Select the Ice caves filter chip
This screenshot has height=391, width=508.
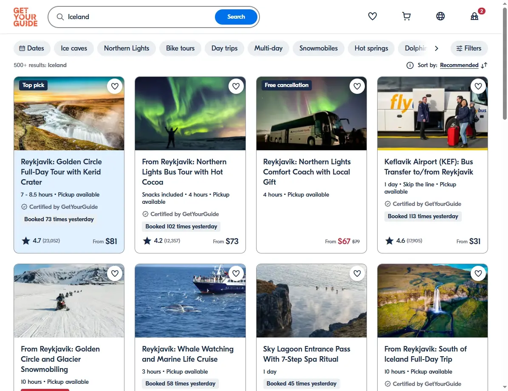pyautogui.click(x=74, y=48)
